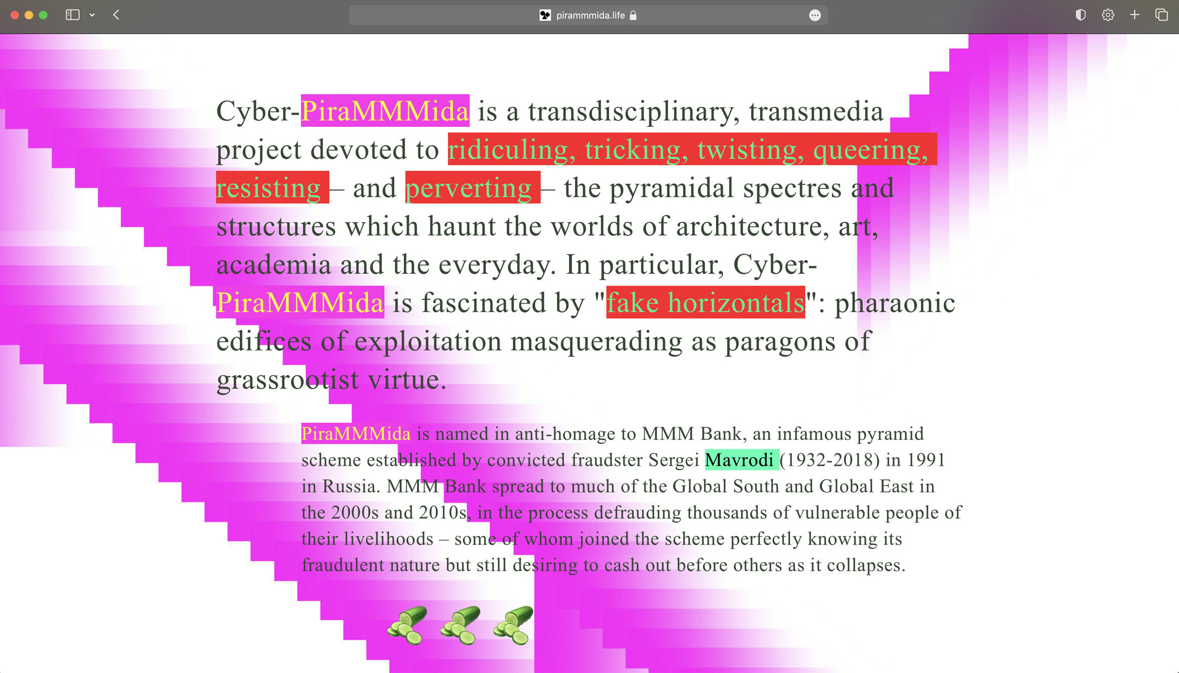The image size is (1179, 673).
Task: Open a new tab
Action: (1134, 15)
